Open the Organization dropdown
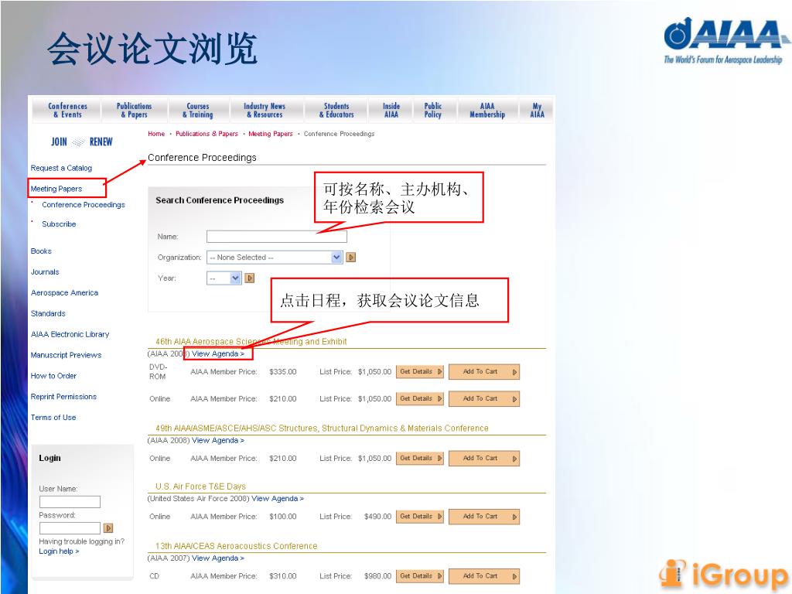Screen dimensions: 792x594 (275, 257)
